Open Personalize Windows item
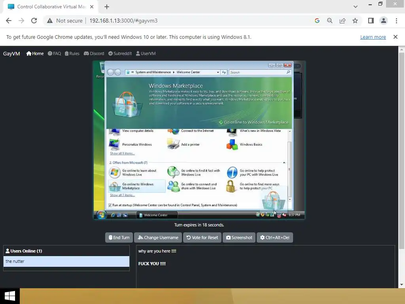 [x=131, y=144]
